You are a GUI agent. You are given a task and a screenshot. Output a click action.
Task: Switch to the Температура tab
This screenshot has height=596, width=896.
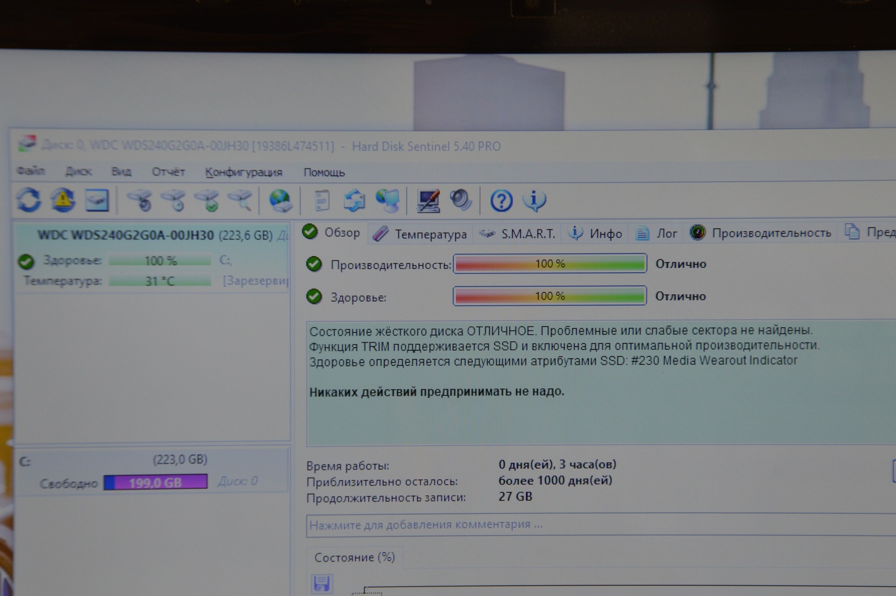pos(420,234)
